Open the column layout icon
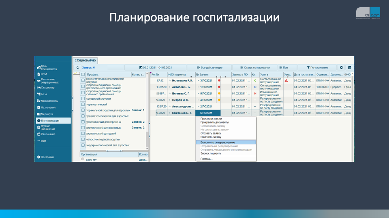 [x=350, y=67]
